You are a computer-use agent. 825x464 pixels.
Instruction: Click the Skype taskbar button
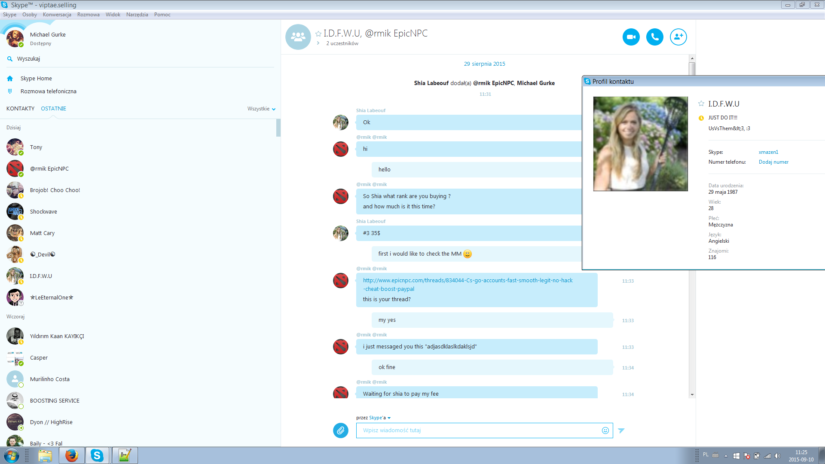[98, 455]
